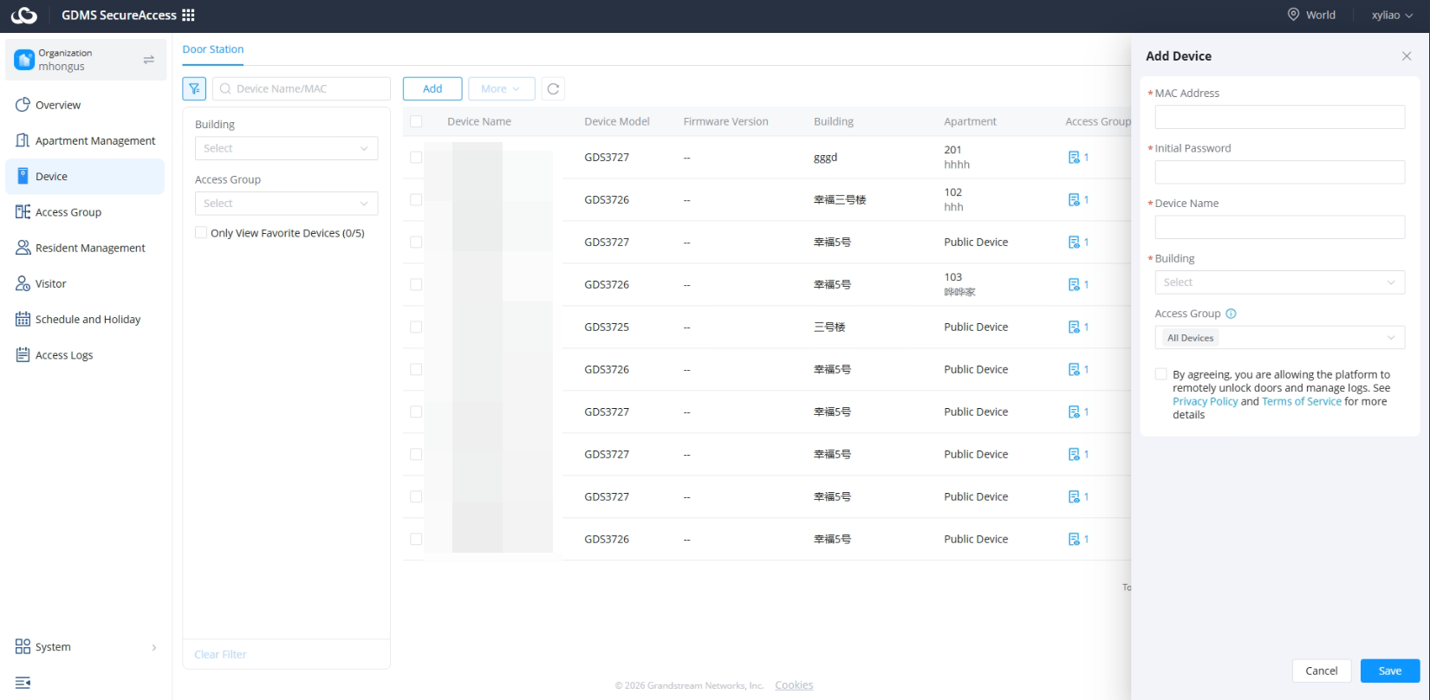Click the Access Group info icon
Viewport: 1430px width, 700px height.
pyautogui.click(x=1231, y=314)
